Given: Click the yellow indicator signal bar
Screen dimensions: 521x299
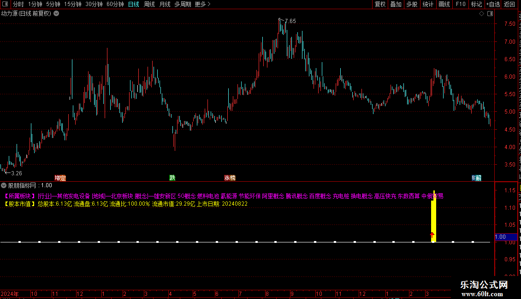Looking at the screenshot, I should [x=433, y=216].
